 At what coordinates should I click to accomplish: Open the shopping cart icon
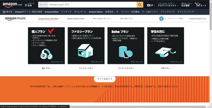pyautogui.click(x=201, y=5)
